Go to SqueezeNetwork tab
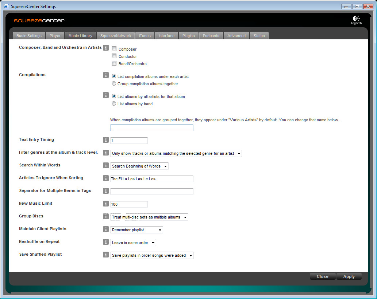377x299 pixels. click(x=116, y=36)
